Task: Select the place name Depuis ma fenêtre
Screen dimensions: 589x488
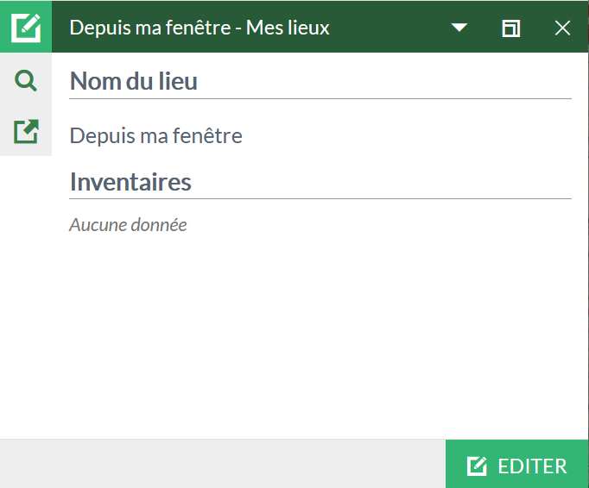Action: [x=156, y=135]
